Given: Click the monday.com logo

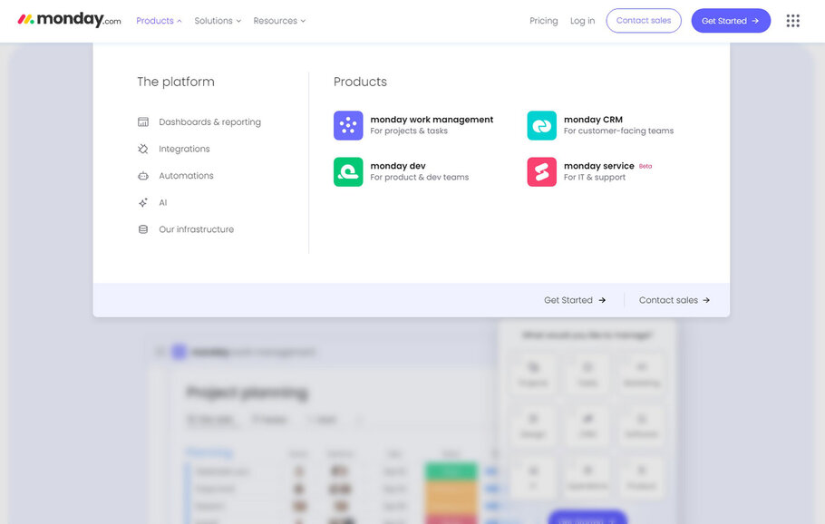Looking at the screenshot, I should click(x=65, y=19).
